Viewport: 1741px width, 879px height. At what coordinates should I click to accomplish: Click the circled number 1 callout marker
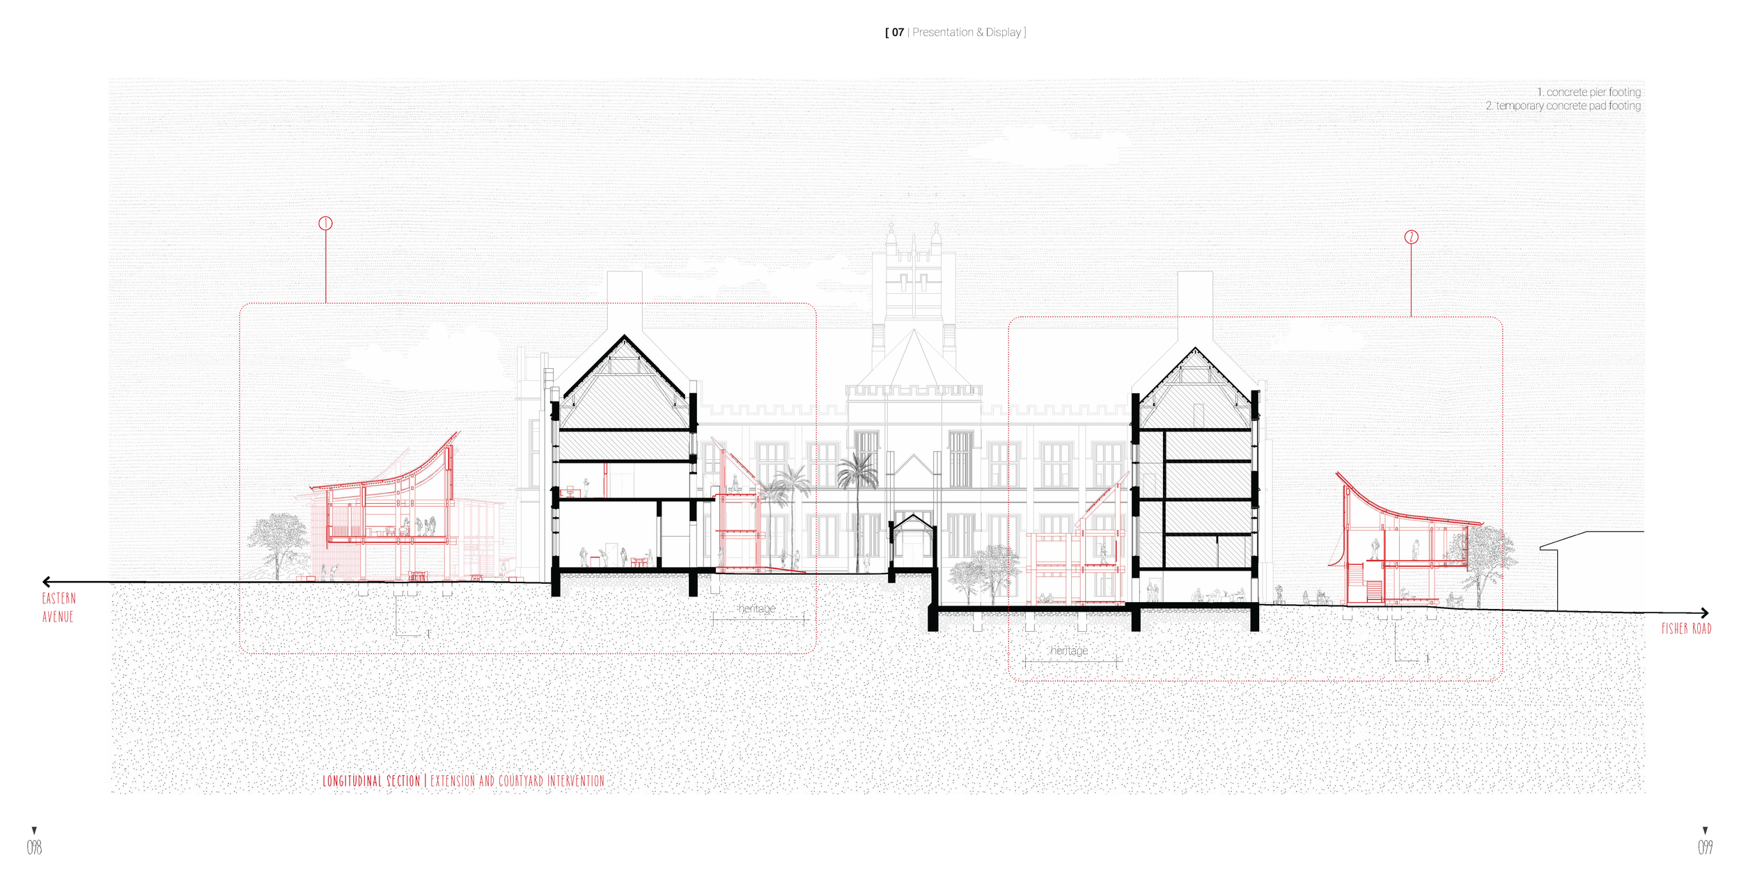pos(325,223)
